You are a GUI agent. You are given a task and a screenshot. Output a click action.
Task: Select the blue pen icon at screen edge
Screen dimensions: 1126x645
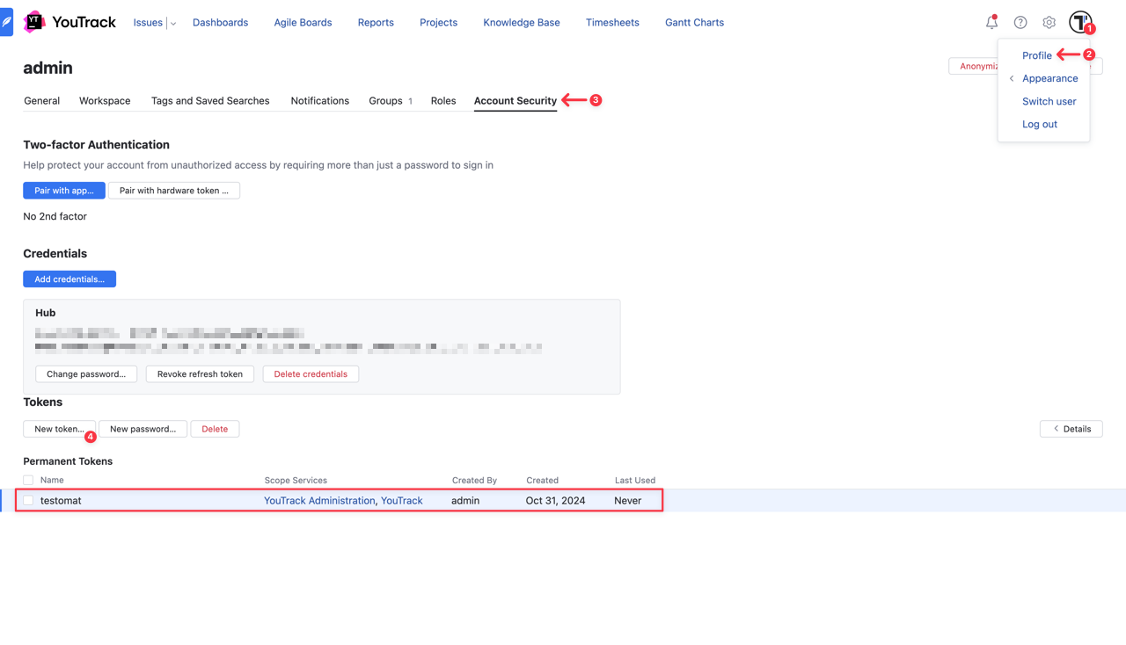7,22
